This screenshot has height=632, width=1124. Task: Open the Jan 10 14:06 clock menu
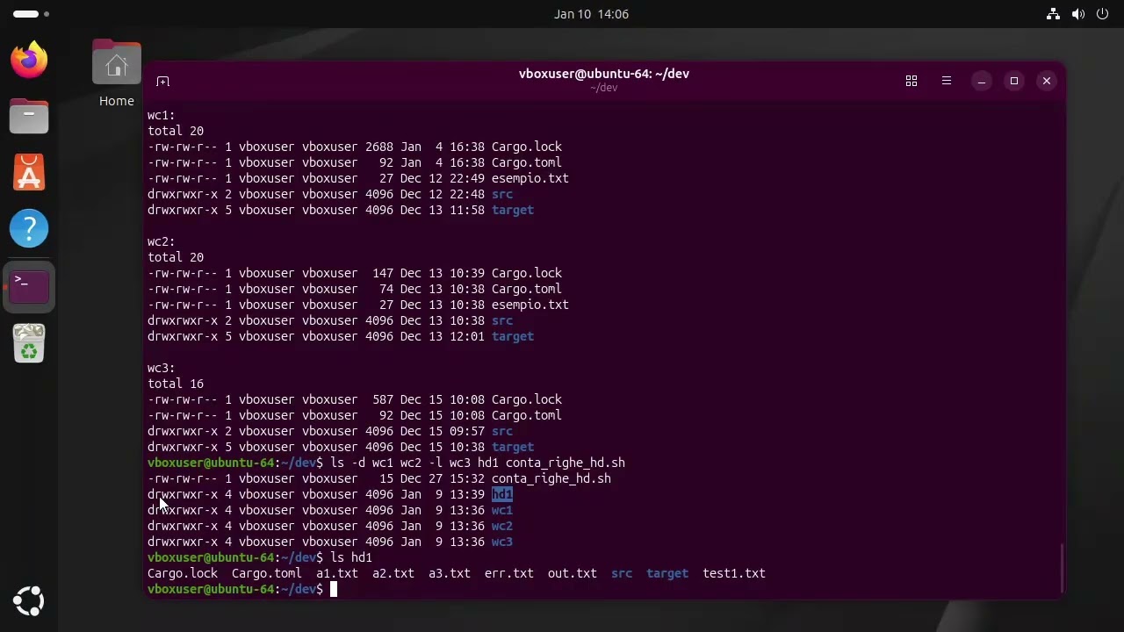[x=591, y=14]
